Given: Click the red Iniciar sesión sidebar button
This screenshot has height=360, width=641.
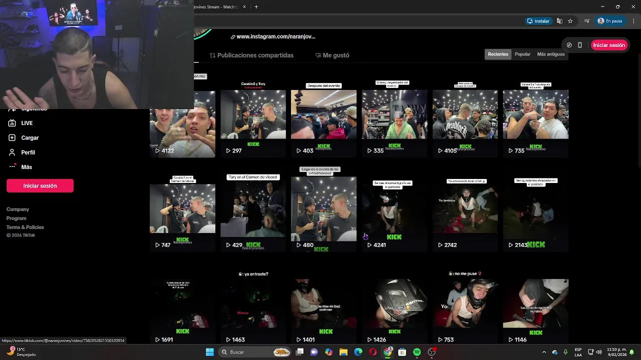Looking at the screenshot, I should (x=40, y=185).
